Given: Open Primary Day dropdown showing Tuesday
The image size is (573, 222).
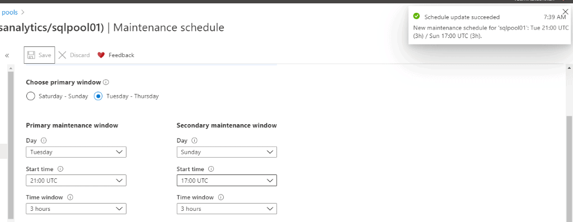Looking at the screenshot, I should 76,152.
